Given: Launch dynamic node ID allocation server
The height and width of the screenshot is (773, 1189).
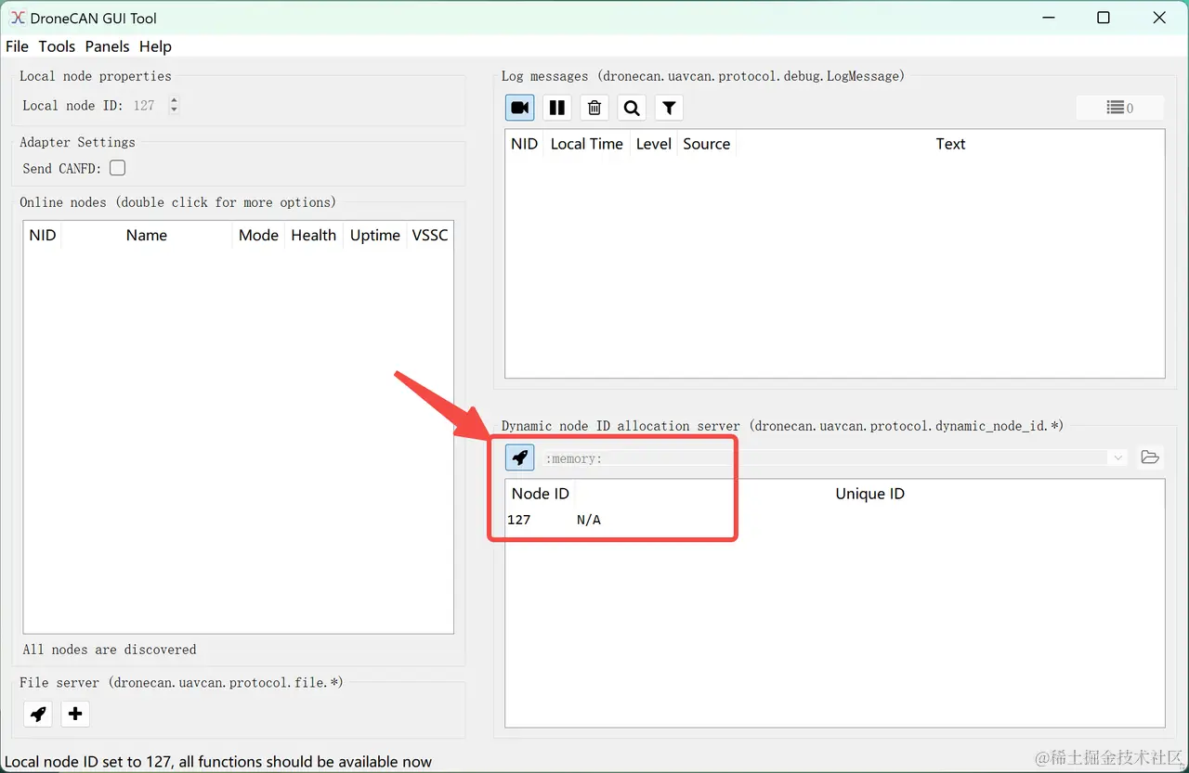Looking at the screenshot, I should tap(520, 457).
